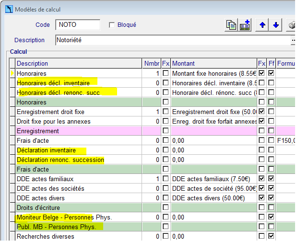The height and width of the screenshot is (242, 297).
Task: Select DDE actes des sociétés description cell
Action: pos(79,188)
